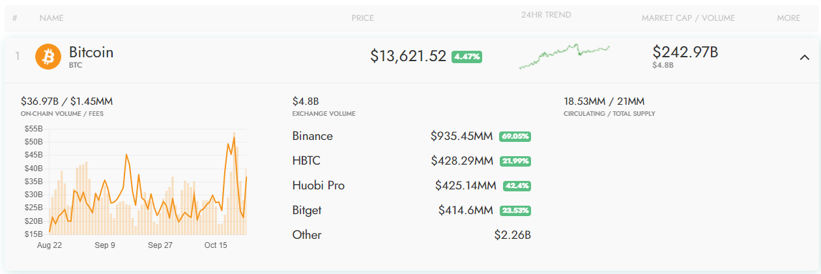
Task: Click the HBTC 21.99% change badge
Action: [515, 161]
